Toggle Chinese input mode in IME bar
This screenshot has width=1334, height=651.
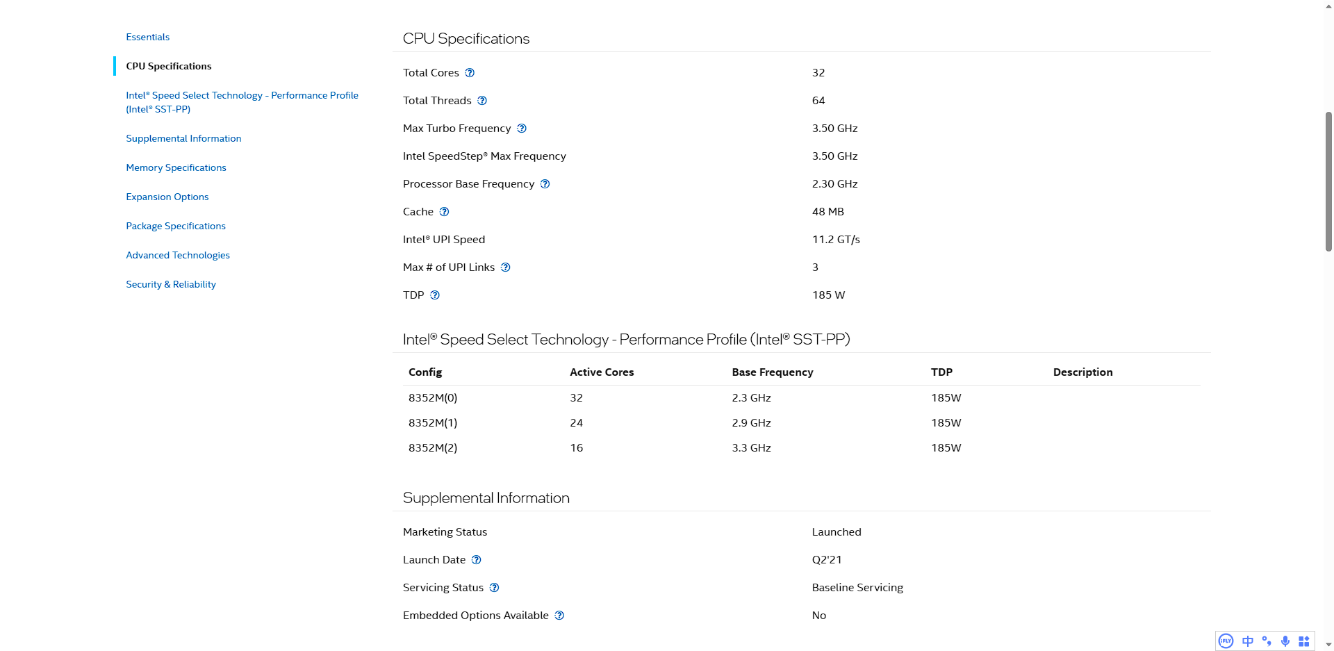1248,641
